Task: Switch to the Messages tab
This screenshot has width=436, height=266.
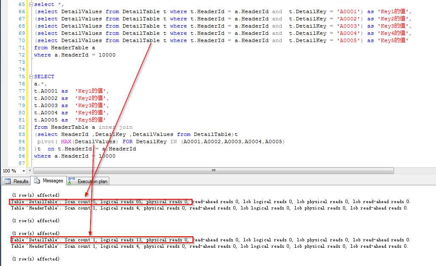Action: coord(48,181)
